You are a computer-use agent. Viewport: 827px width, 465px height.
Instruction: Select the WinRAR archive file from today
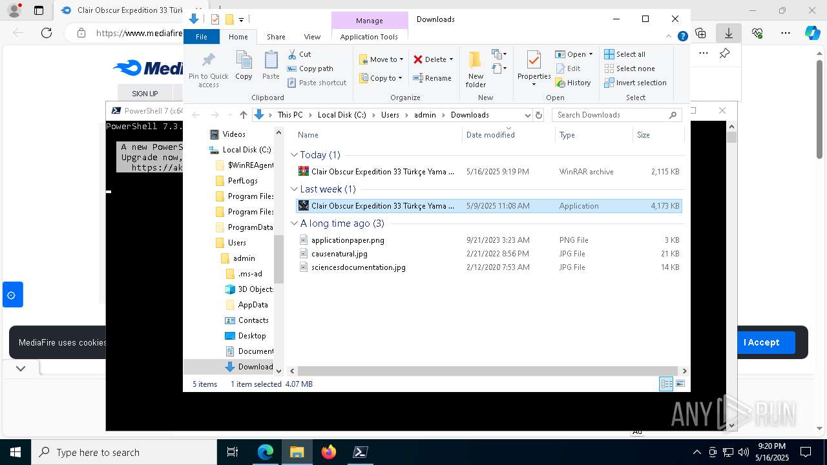[x=488, y=172]
